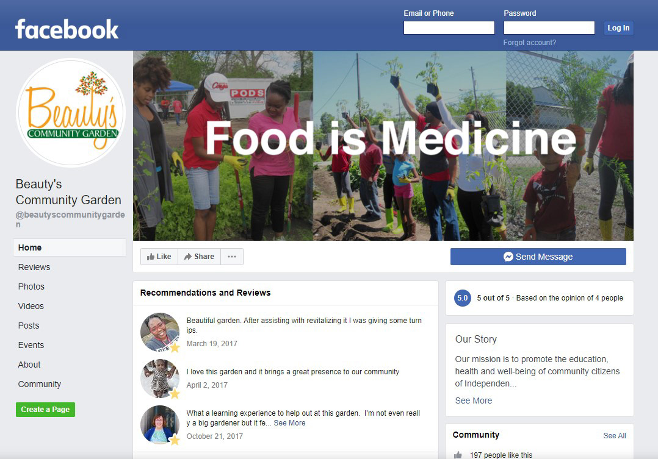This screenshot has width=658, height=459.
Task: Click Beauty's Community Garden profile logo
Action: point(71,112)
